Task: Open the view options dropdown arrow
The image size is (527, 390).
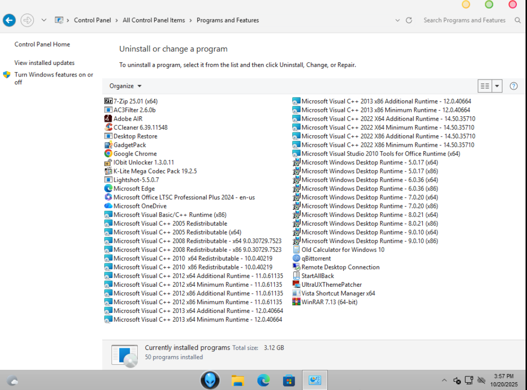Action: (497, 86)
